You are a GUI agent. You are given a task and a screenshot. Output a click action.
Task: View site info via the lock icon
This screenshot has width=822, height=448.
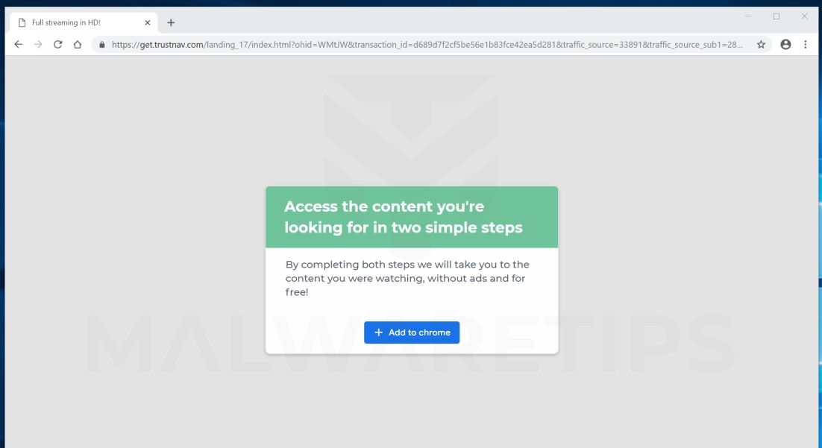(101, 45)
